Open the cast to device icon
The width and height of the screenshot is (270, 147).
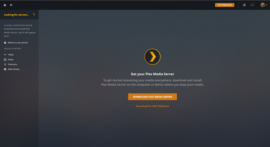(x=252, y=5)
